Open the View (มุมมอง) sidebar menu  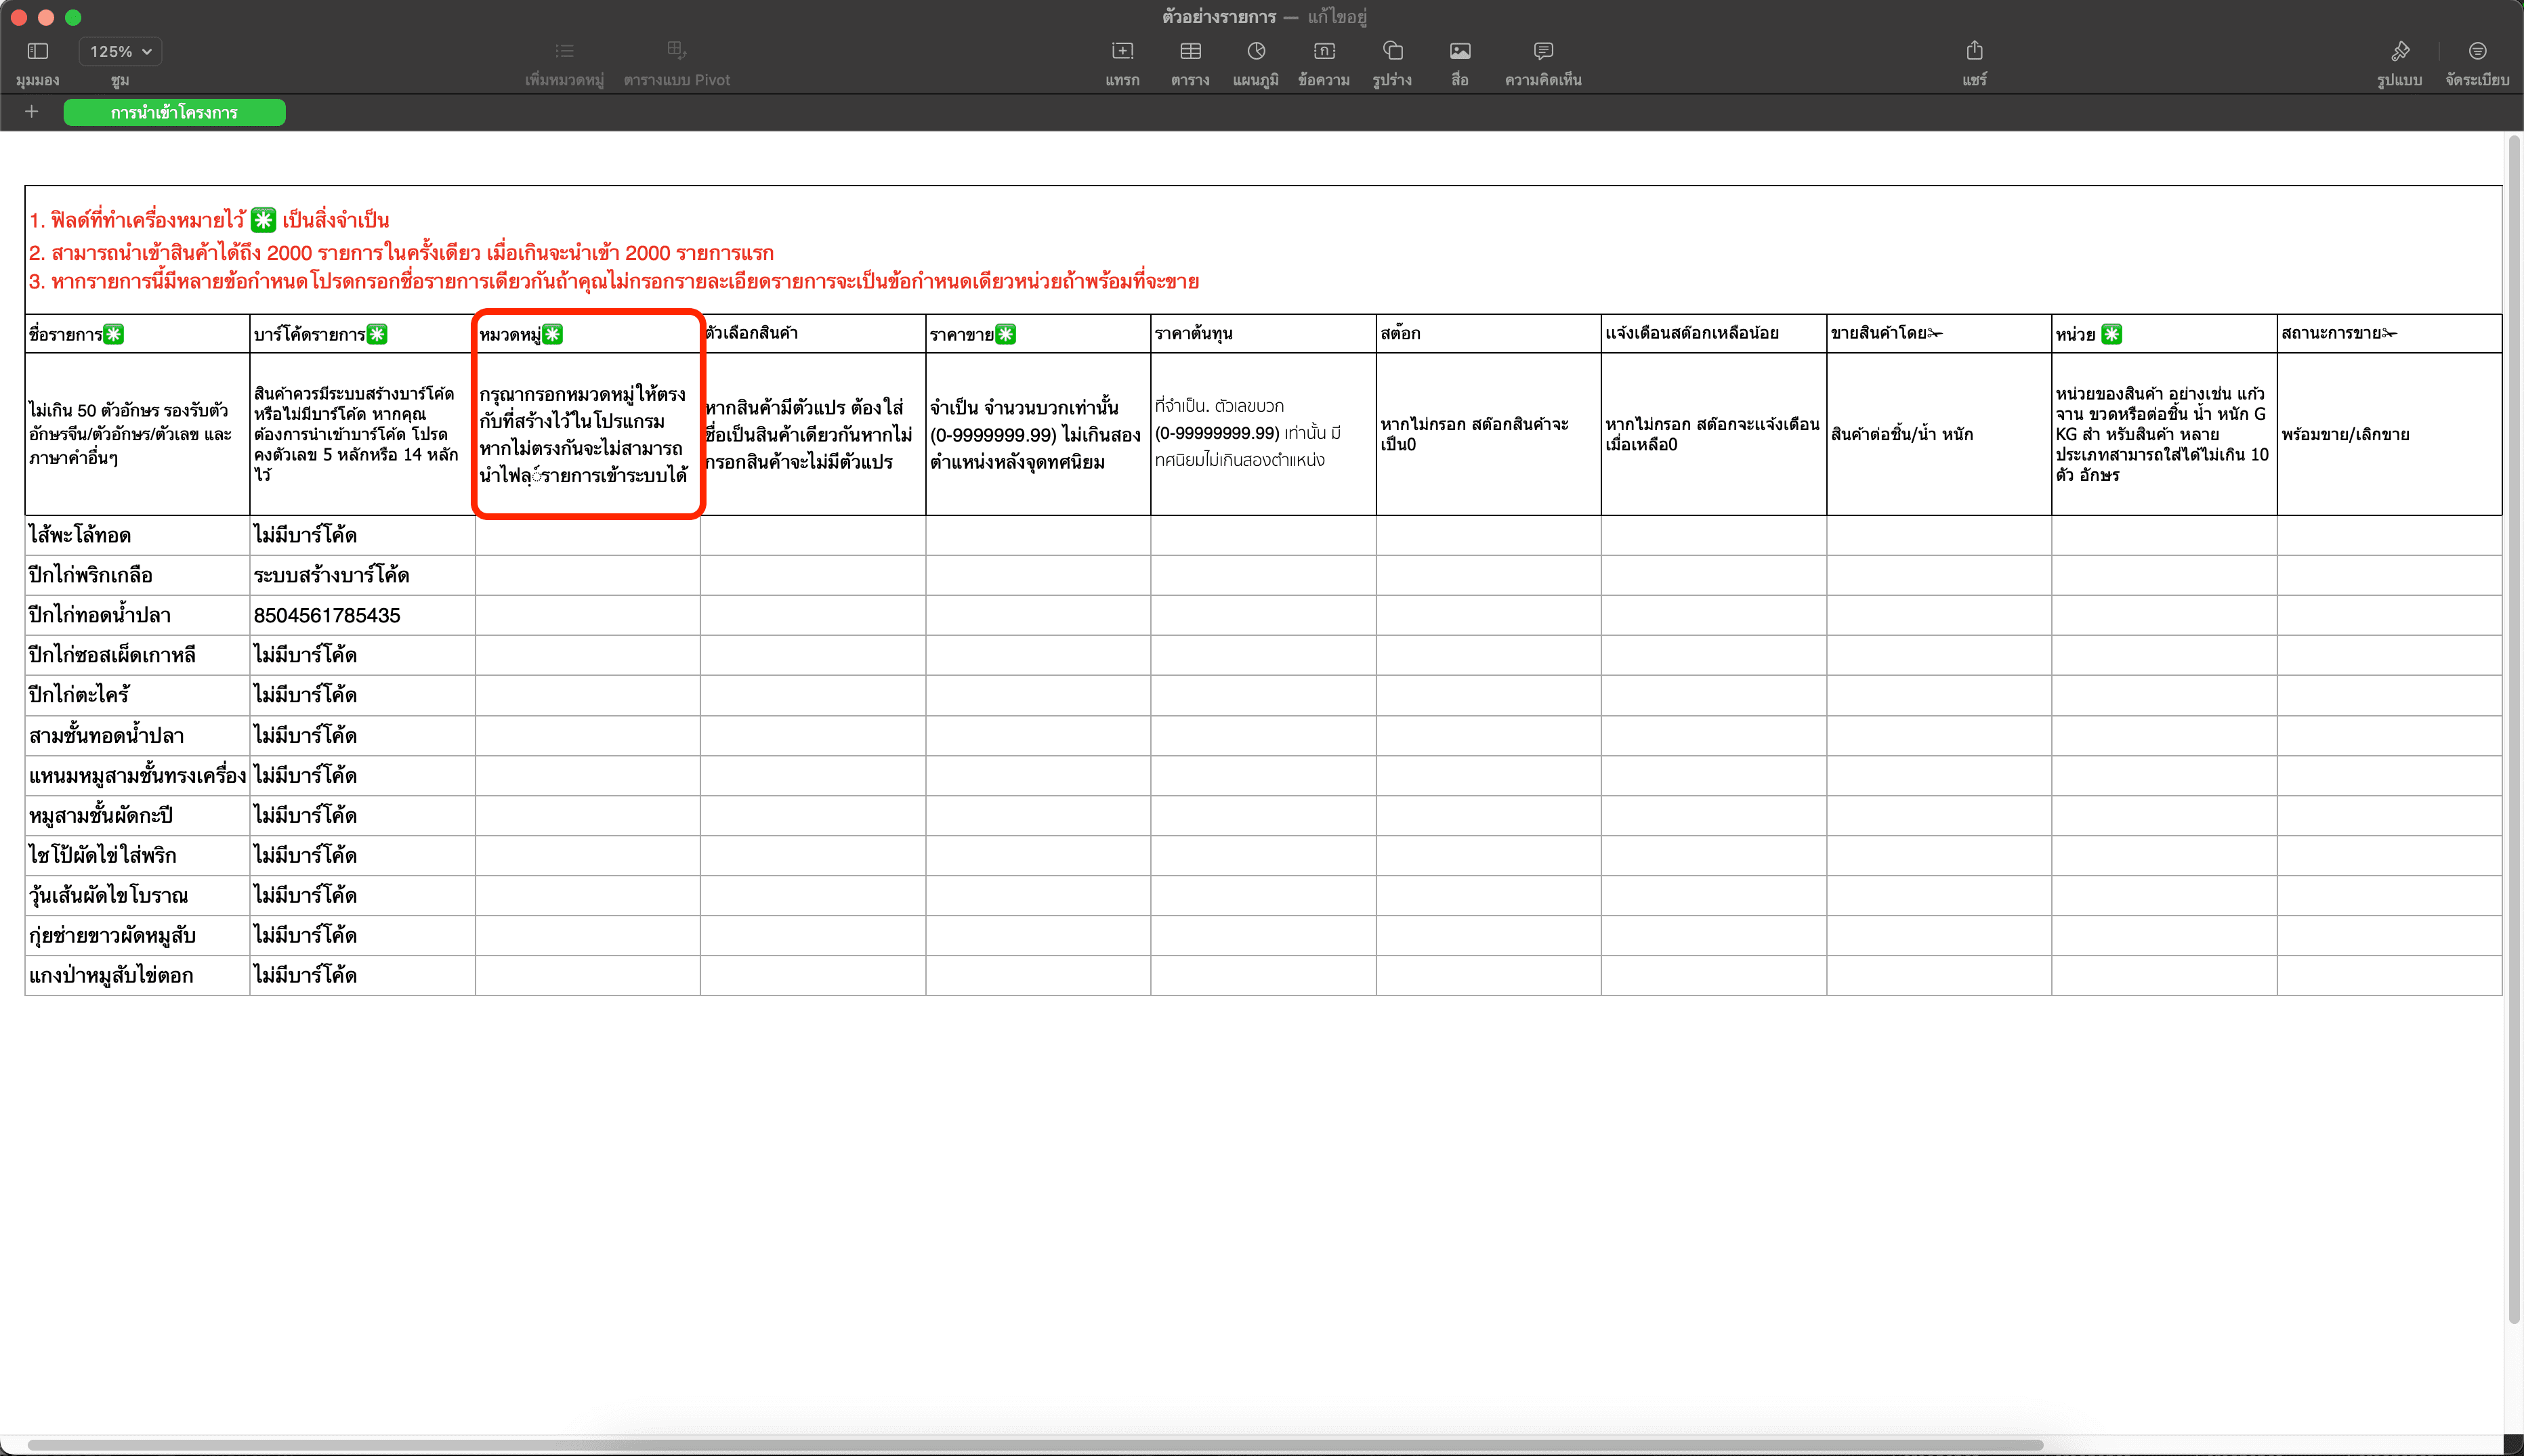click(x=38, y=51)
